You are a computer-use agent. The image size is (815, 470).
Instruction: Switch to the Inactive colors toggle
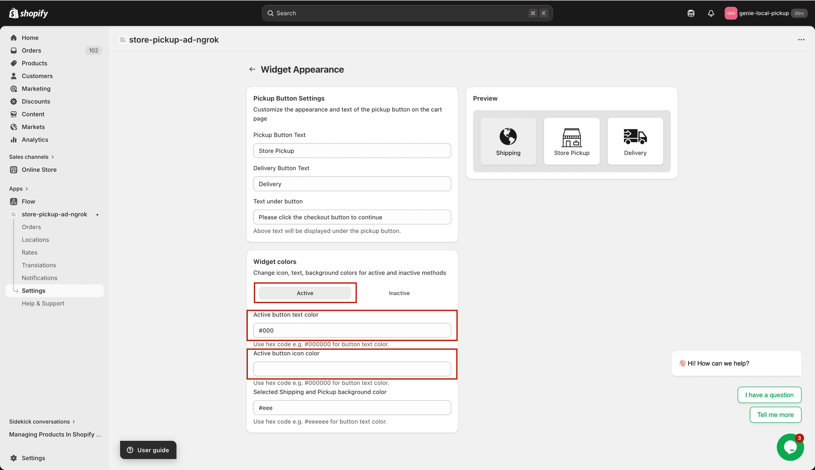pos(399,293)
